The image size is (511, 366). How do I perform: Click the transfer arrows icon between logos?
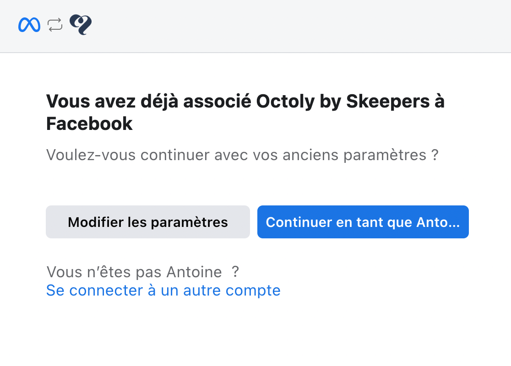pyautogui.click(x=54, y=24)
